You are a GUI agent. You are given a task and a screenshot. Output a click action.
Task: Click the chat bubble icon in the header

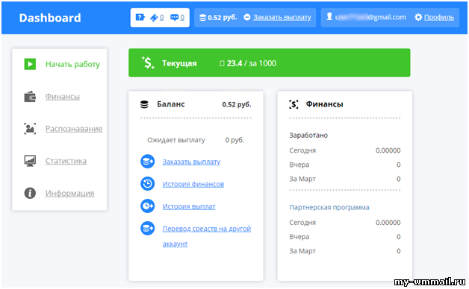pyautogui.click(x=174, y=18)
